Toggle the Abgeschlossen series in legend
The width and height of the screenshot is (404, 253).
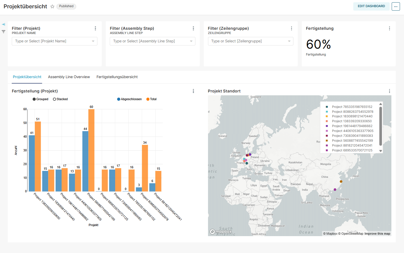[x=130, y=99]
